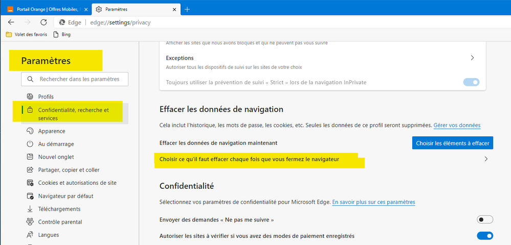Click the Partager, copier et coller icon
511x245 pixels.
(x=30, y=170)
